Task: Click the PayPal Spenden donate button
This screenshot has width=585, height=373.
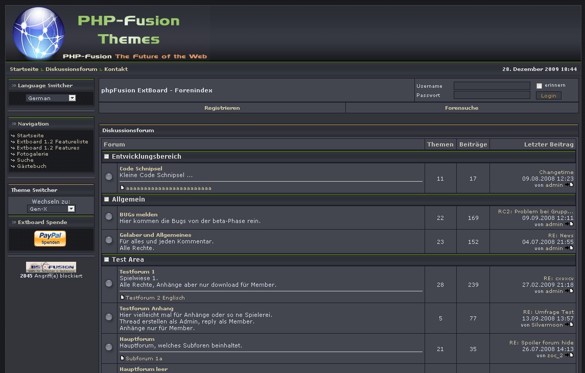Action: coord(50,238)
